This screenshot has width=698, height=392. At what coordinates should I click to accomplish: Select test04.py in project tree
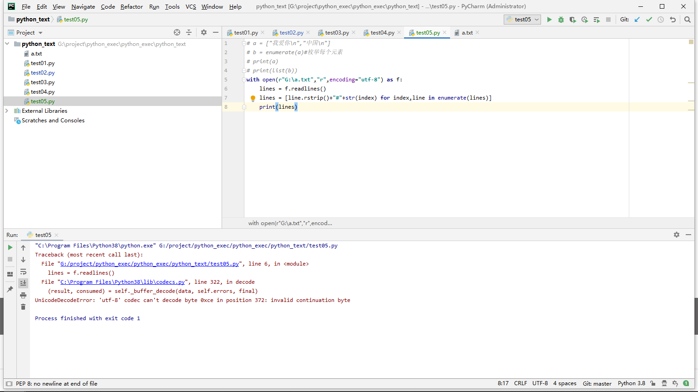tap(43, 92)
